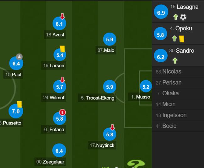The height and width of the screenshot is (168, 204).
Task: Click Maio's 5.9 rating circle
Action: (110, 39)
